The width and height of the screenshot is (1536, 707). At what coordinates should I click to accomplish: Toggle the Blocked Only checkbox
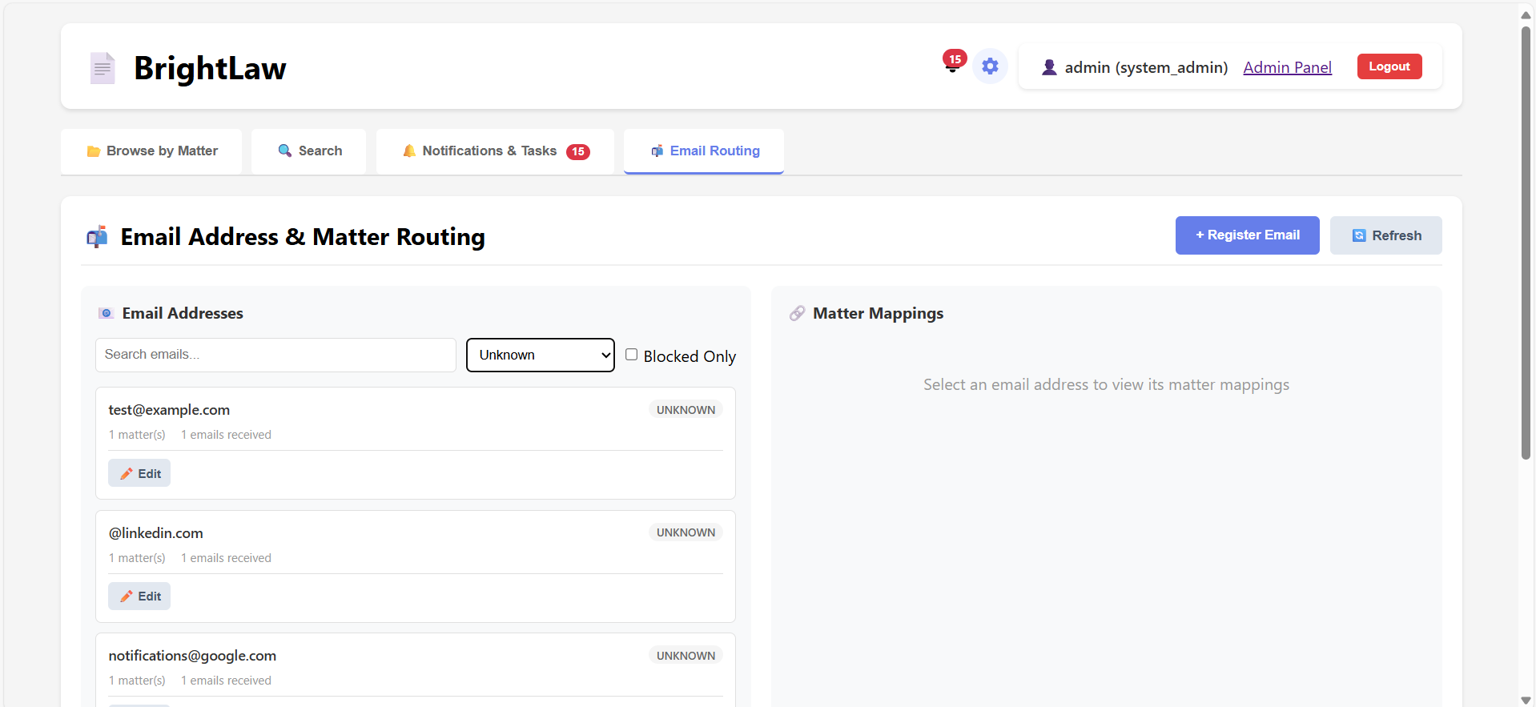click(632, 355)
